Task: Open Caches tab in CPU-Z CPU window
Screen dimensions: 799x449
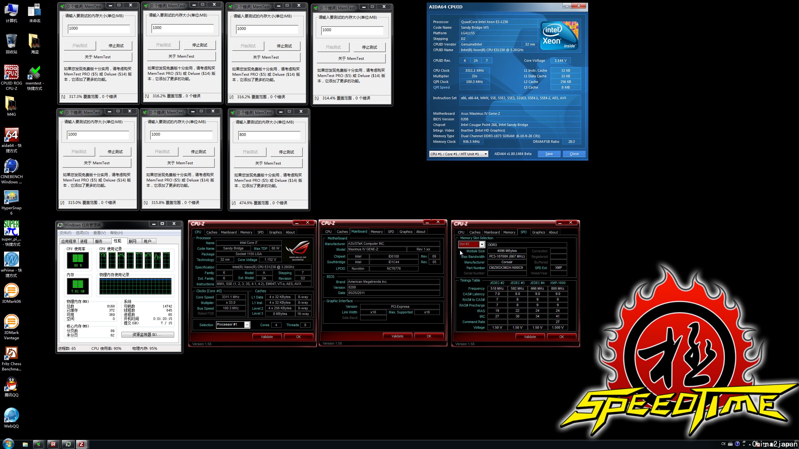Action: [212, 232]
